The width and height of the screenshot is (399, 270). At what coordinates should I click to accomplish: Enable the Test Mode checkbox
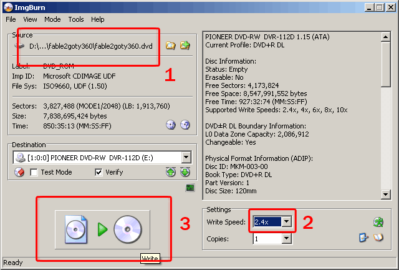tap(34, 172)
